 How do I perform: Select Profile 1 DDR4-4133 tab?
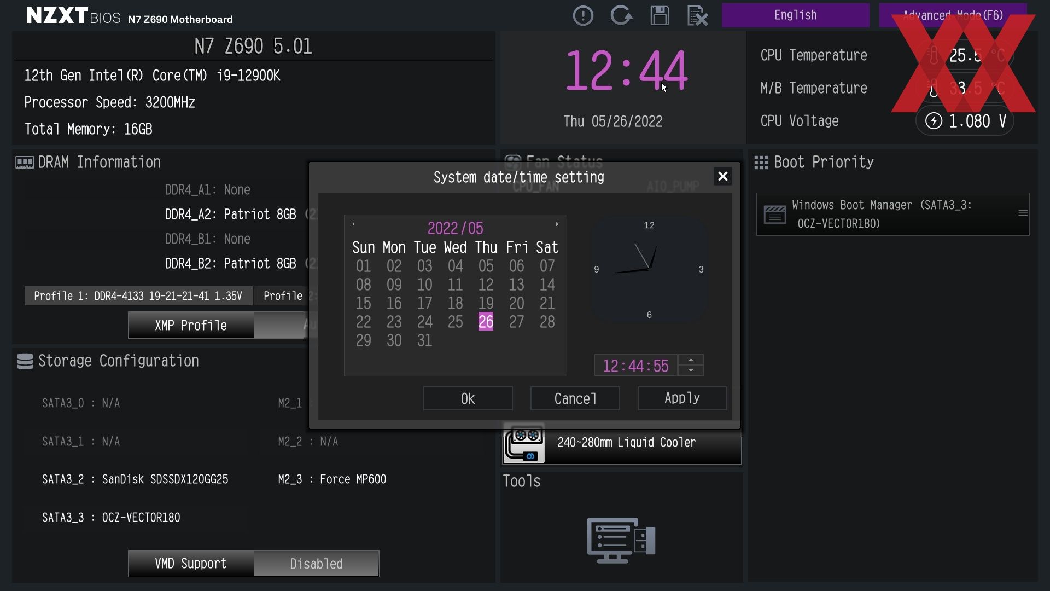(x=138, y=296)
